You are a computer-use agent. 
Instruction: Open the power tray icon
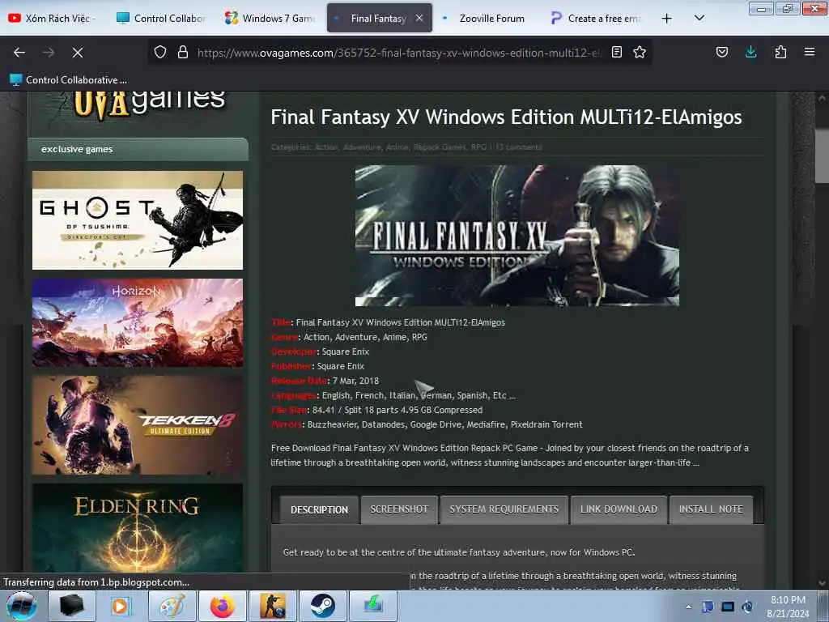[x=747, y=607]
